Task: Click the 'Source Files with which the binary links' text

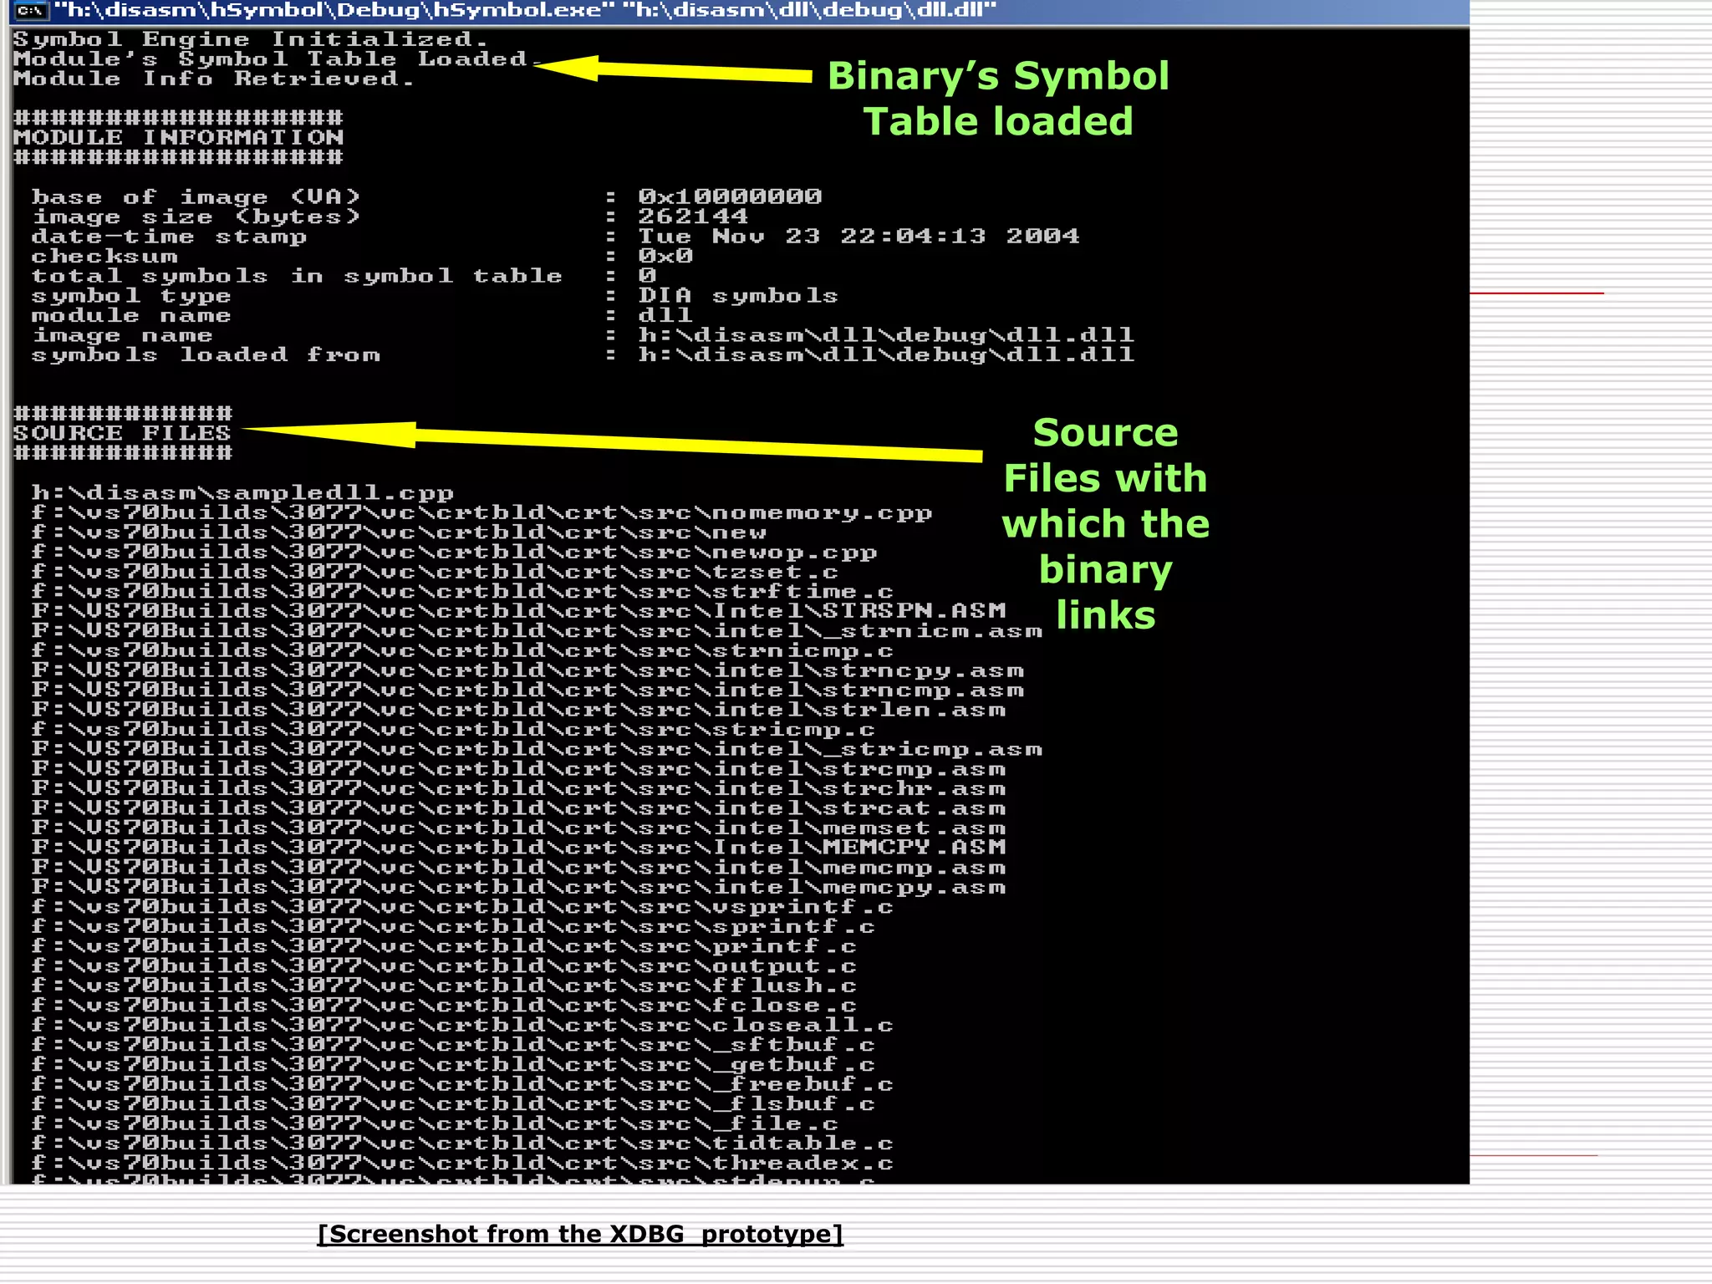Action: [x=1105, y=524]
